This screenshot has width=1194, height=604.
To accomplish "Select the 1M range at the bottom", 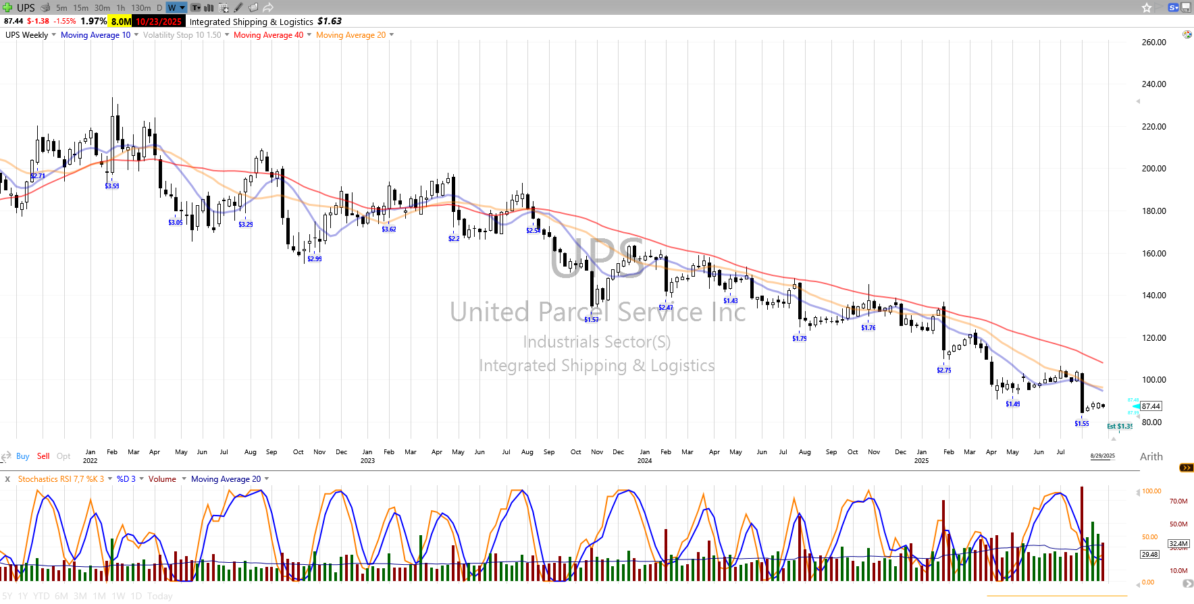I will [99, 596].
